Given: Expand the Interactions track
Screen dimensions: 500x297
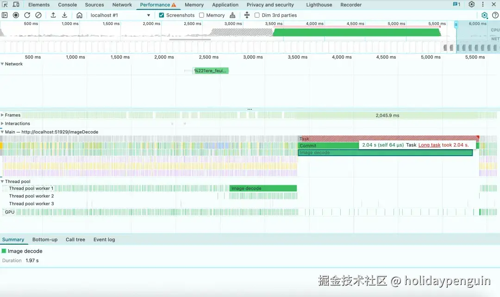Looking at the screenshot, I should [x=2, y=124].
